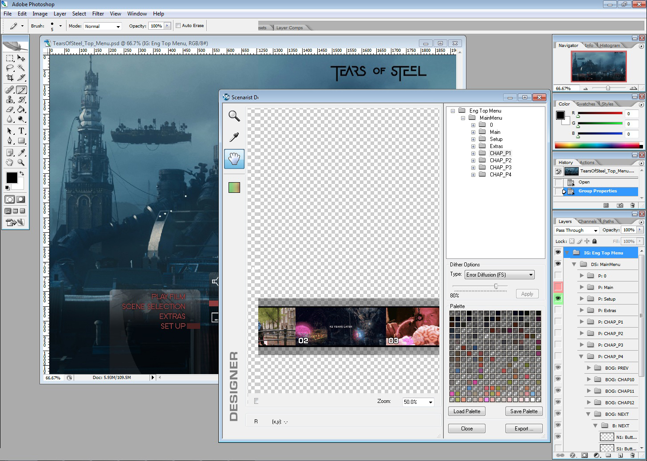Pick the eyedropper tool in Scenarist Designer
647x461 pixels.
pos(234,137)
